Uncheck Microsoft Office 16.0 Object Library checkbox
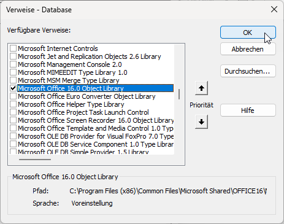The width and height of the screenshot is (284, 224). click(x=13, y=88)
